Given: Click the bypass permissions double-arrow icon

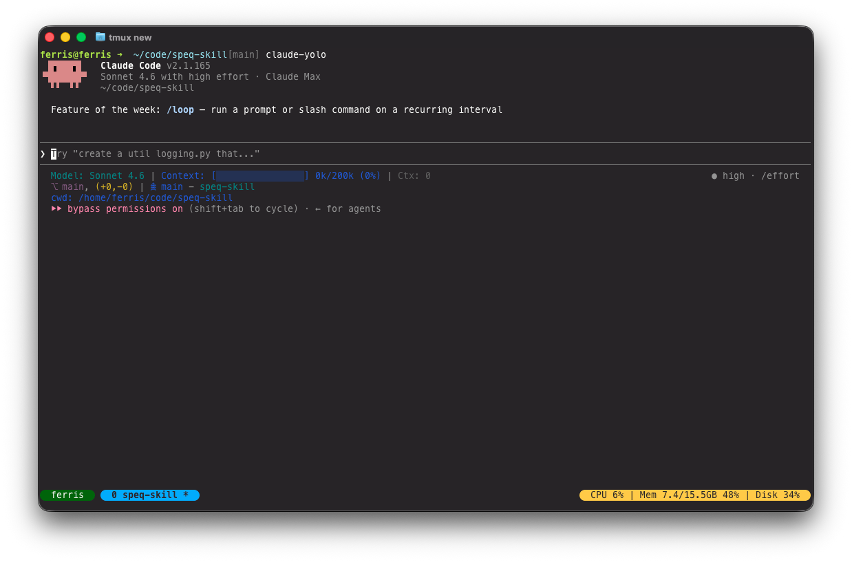Looking at the screenshot, I should point(55,208).
